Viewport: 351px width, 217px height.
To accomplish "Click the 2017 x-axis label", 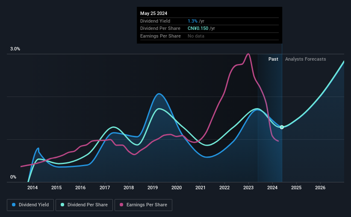I will point(105,188).
